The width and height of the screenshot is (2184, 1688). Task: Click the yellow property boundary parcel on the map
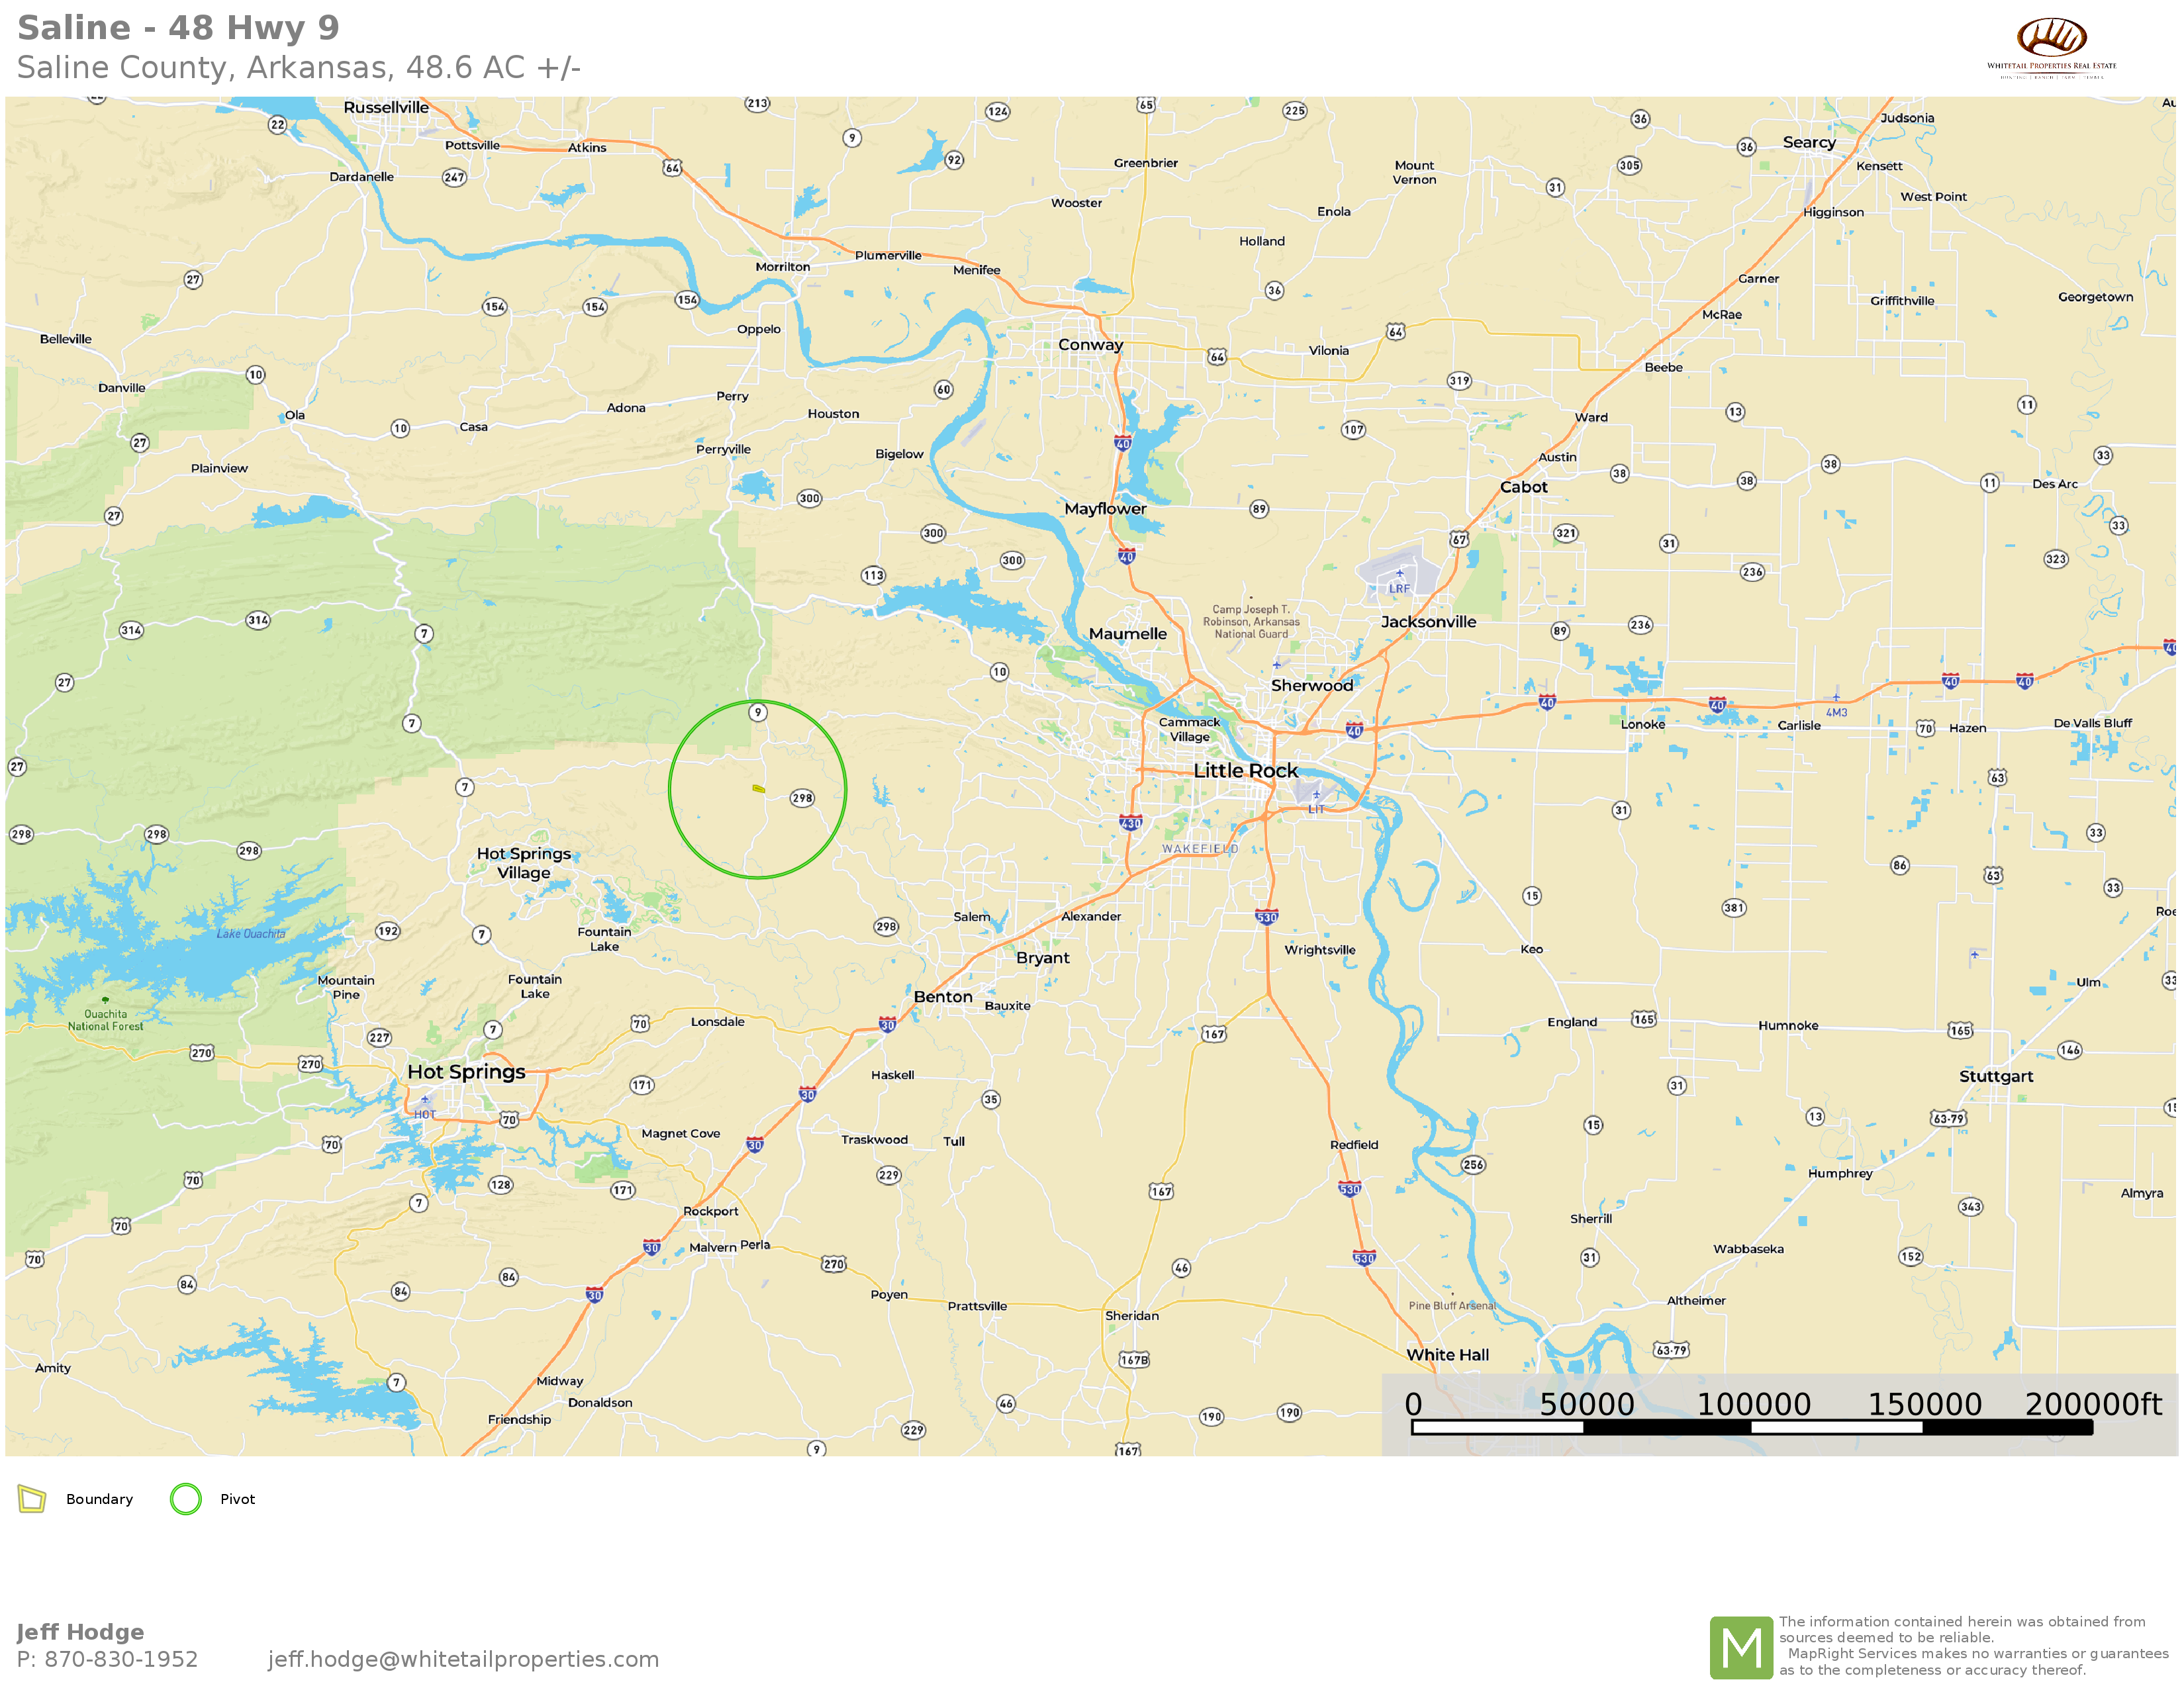click(759, 789)
